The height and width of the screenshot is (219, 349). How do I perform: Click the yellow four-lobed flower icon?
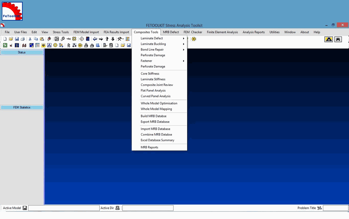[74, 39]
